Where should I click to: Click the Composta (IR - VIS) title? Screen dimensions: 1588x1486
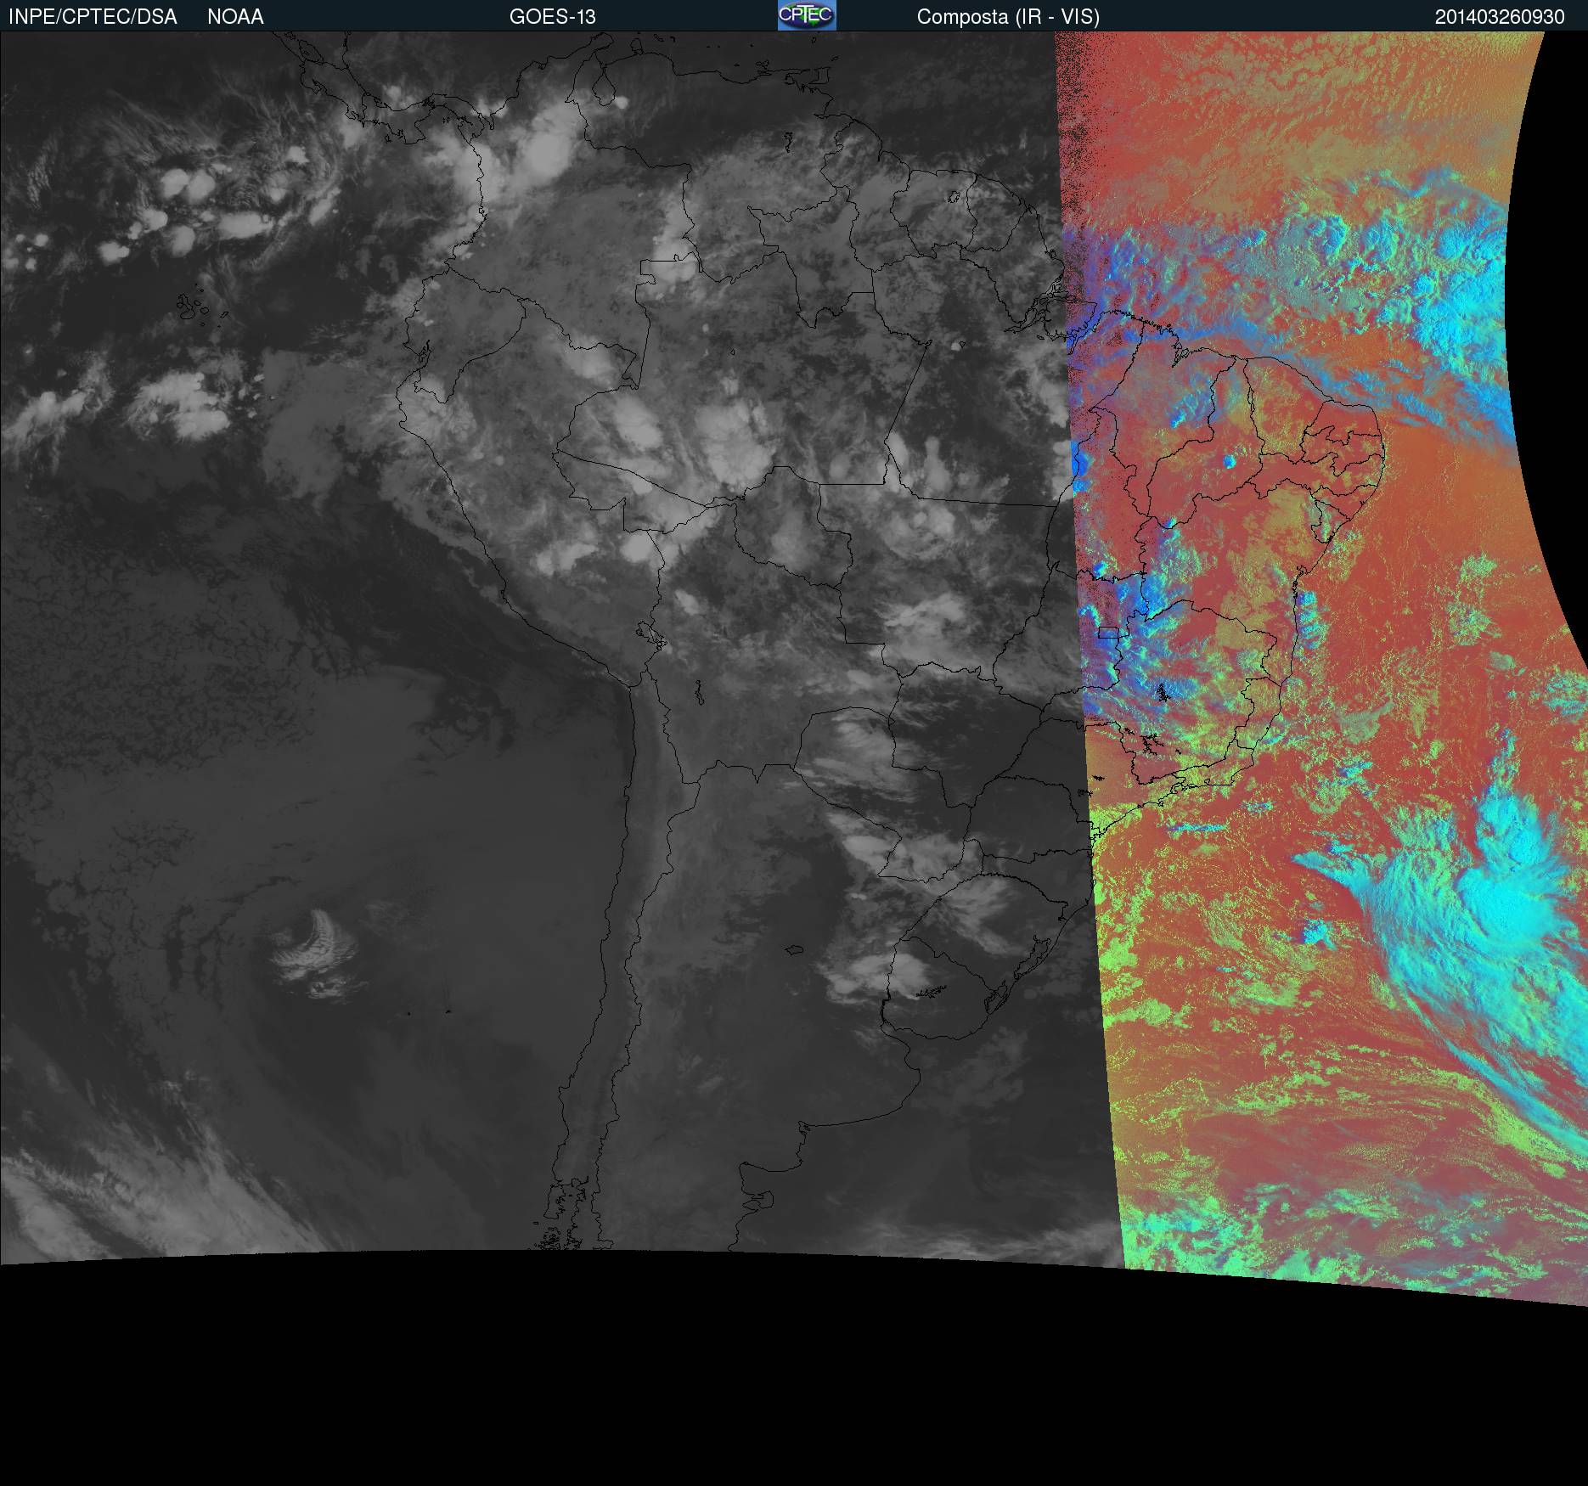[x=1008, y=17]
